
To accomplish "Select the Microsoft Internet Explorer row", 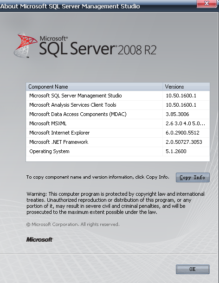I will tap(118, 133).
